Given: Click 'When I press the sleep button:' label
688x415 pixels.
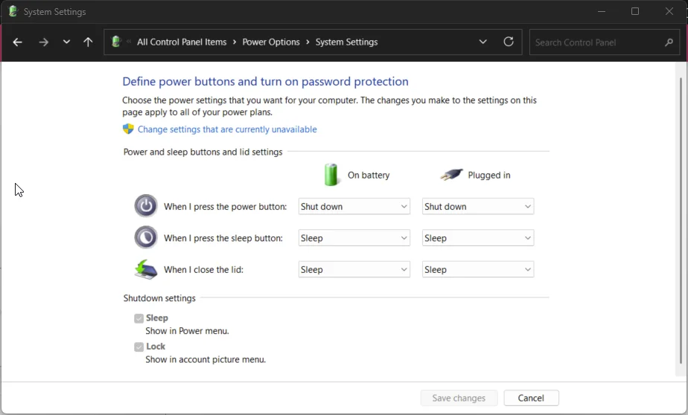Looking at the screenshot, I should click(x=223, y=238).
